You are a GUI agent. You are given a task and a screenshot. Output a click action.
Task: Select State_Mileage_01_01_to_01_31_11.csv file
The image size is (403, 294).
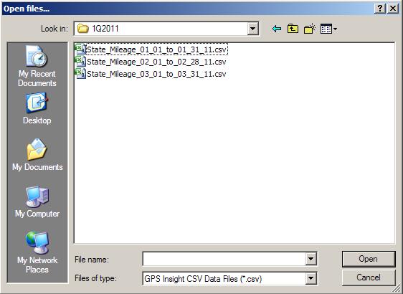coord(151,49)
